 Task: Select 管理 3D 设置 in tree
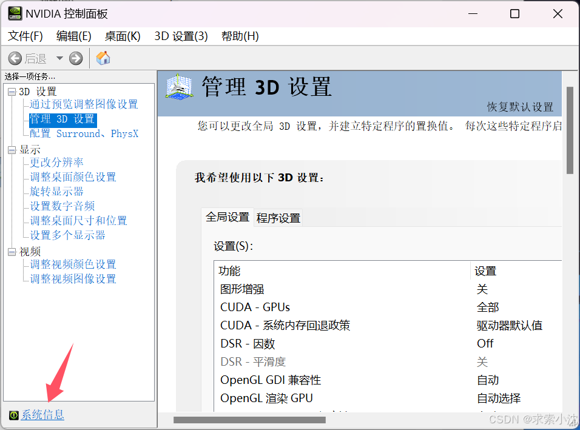coord(62,119)
